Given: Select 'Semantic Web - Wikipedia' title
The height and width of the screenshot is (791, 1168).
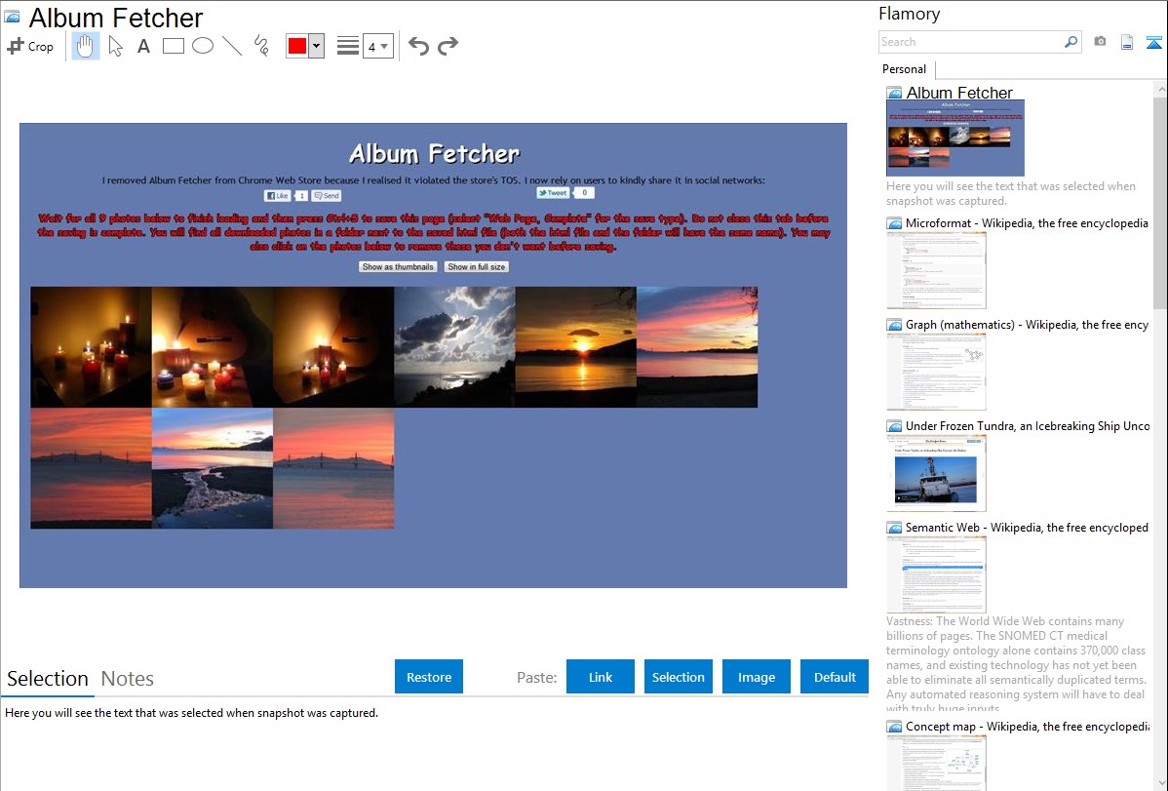Looking at the screenshot, I should (1028, 528).
